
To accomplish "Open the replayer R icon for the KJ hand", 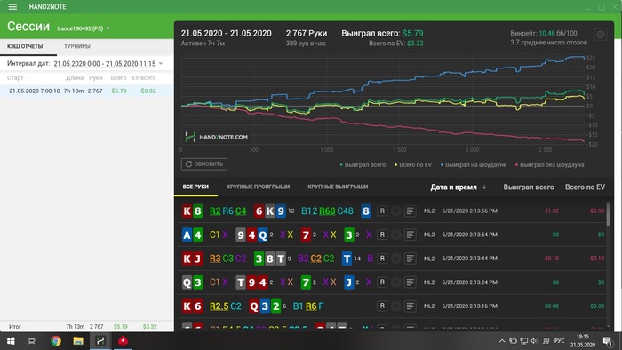I will 382,259.
